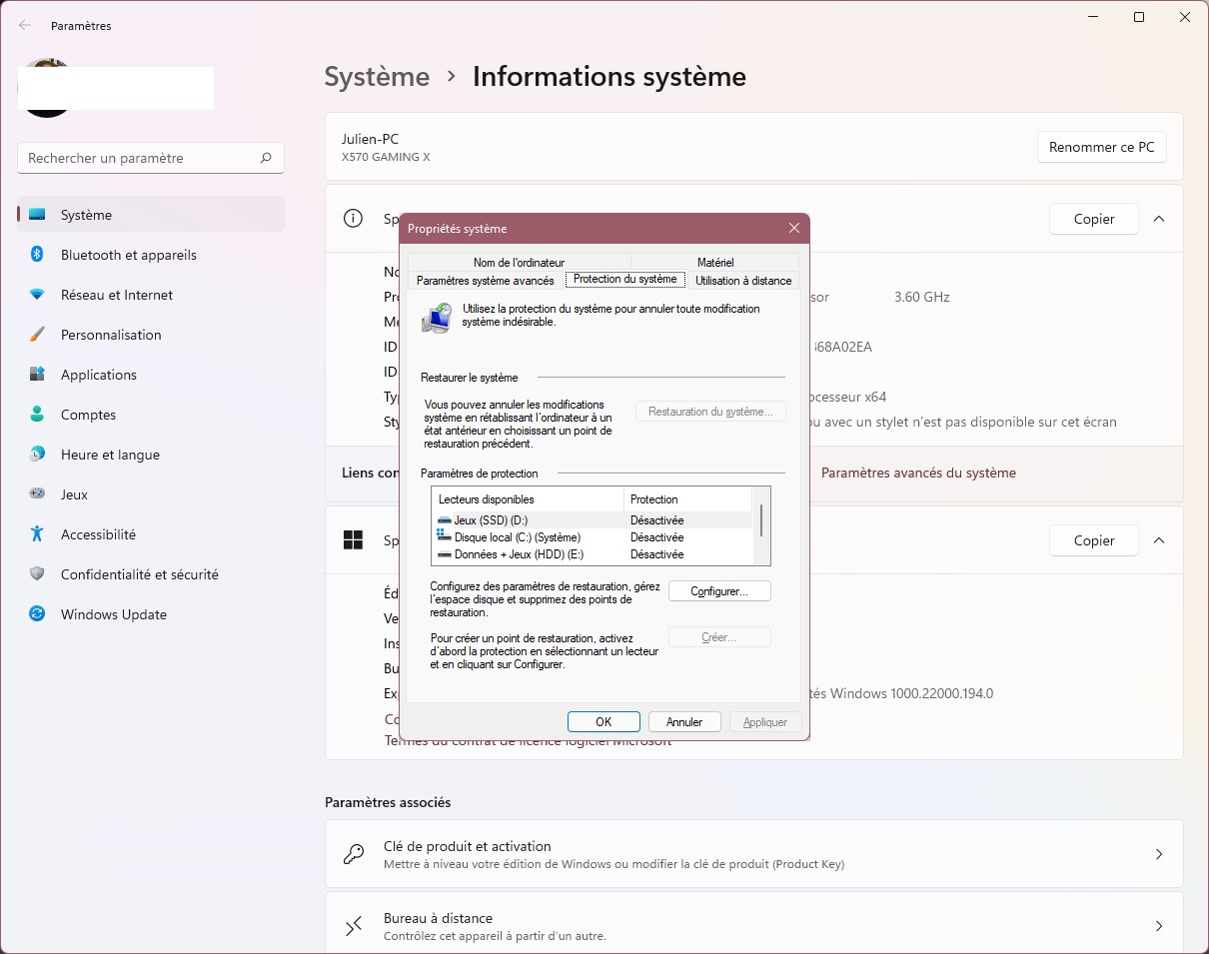The width and height of the screenshot is (1209, 954).
Task: Open Clé de produit et activation chevron
Action: 1159,854
